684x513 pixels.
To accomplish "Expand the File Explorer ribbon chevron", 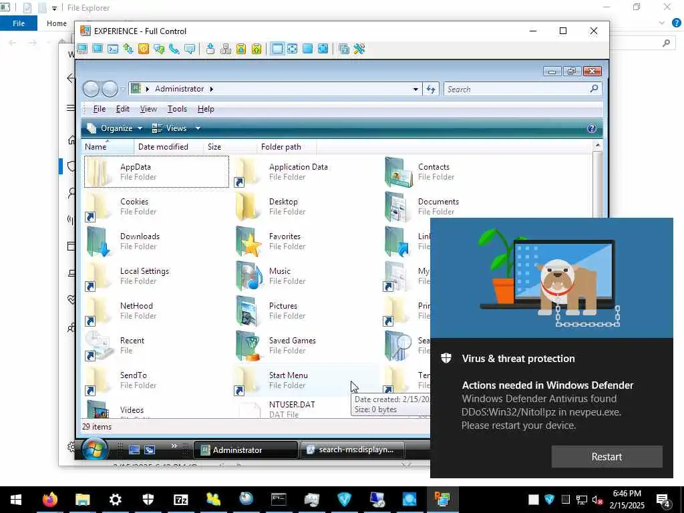I will pyautogui.click(x=662, y=23).
